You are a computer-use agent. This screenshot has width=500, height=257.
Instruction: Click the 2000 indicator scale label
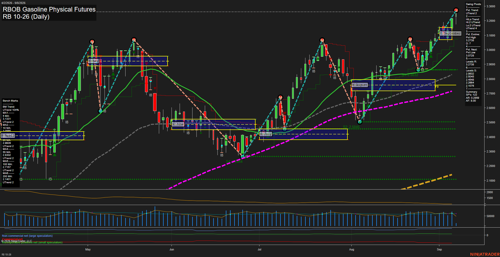click(489, 192)
